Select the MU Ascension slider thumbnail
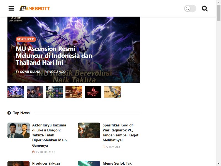 tap(16, 92)
